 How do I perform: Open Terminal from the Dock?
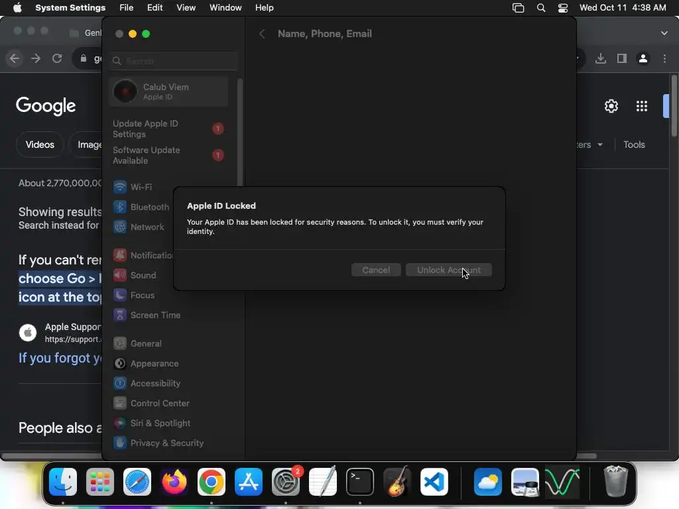(x=360, y=482)
